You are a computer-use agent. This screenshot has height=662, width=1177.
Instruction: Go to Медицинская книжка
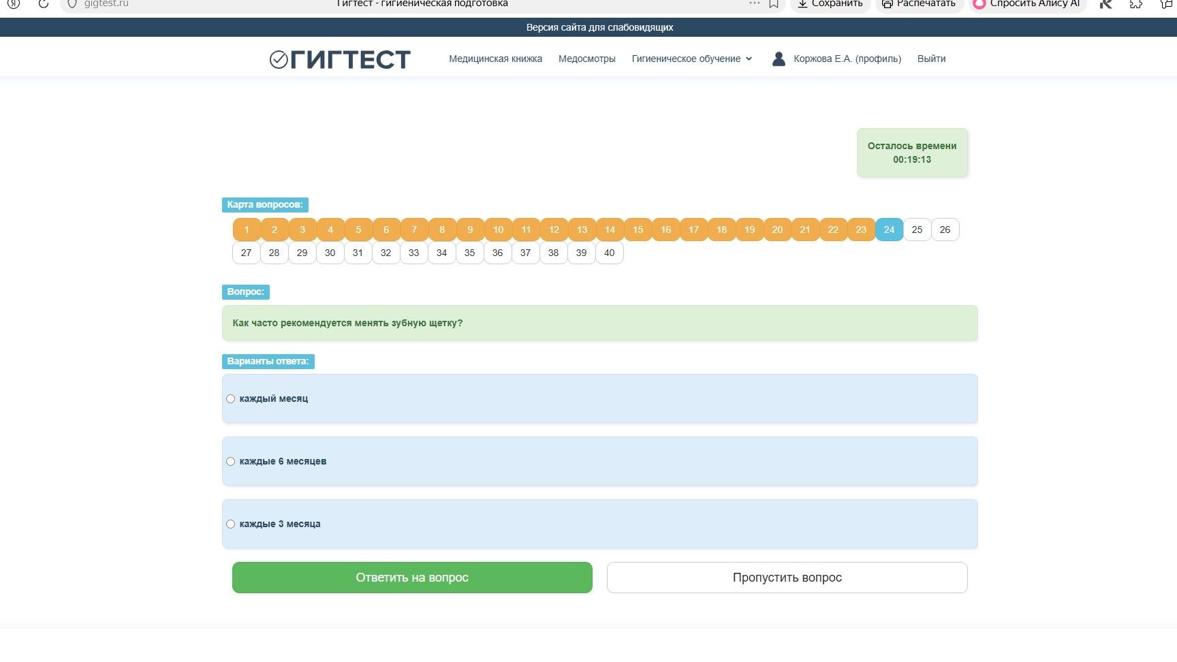point(495,59)
